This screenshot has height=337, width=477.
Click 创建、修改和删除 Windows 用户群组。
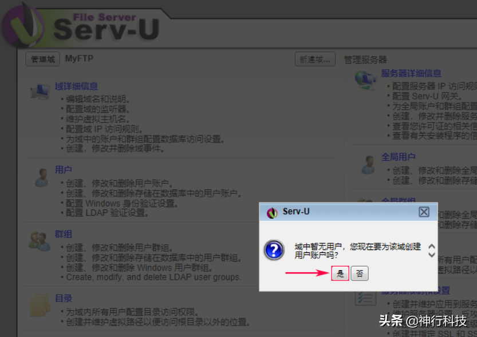(139, 268)
